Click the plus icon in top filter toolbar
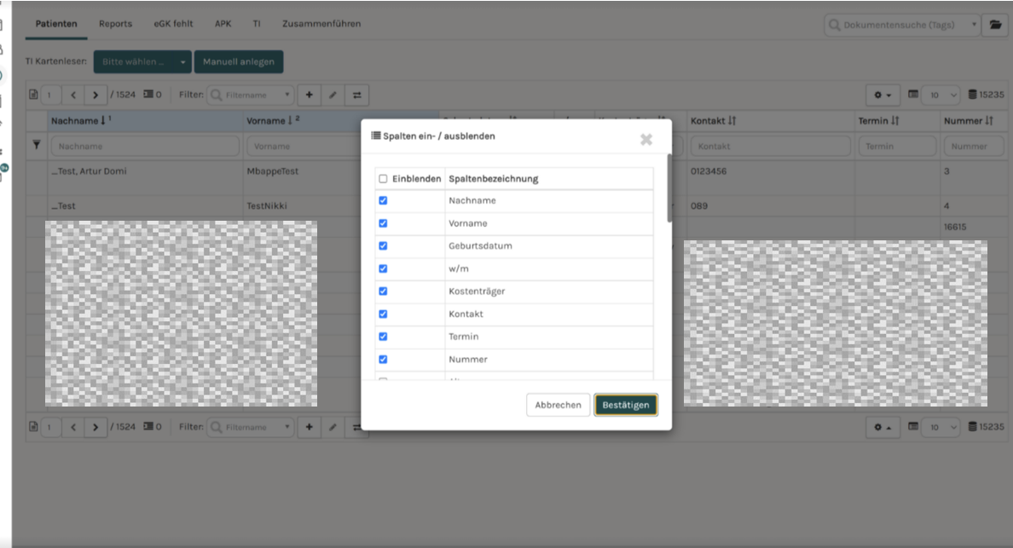 point(309,95)
